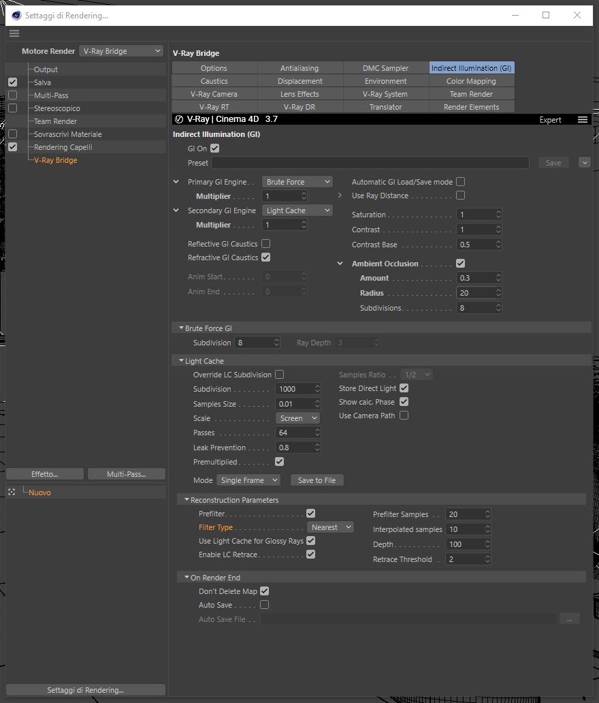Image resolution: width=599 pixels, height=703 pixels.
Task: Collapse the Light Cache section
Action: pos(181,361)
